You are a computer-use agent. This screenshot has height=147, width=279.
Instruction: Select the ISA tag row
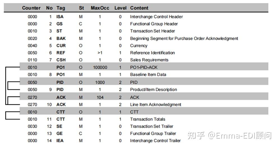pyautogui.click(x=60, y=17)
